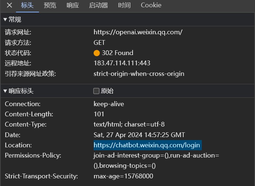Close the request details panel
Viewport: 255px width, 186px height.
pos(9,5)
